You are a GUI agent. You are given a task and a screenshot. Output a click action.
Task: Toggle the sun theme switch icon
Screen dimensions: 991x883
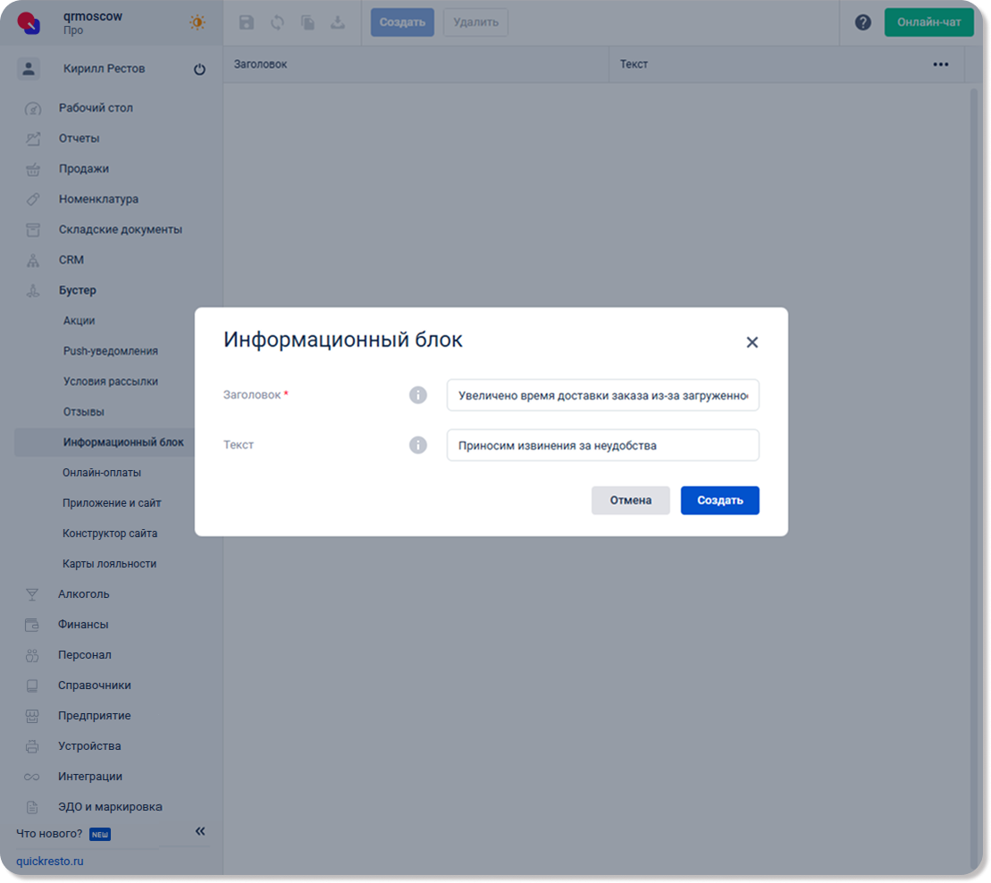click(x=197, y=23)
